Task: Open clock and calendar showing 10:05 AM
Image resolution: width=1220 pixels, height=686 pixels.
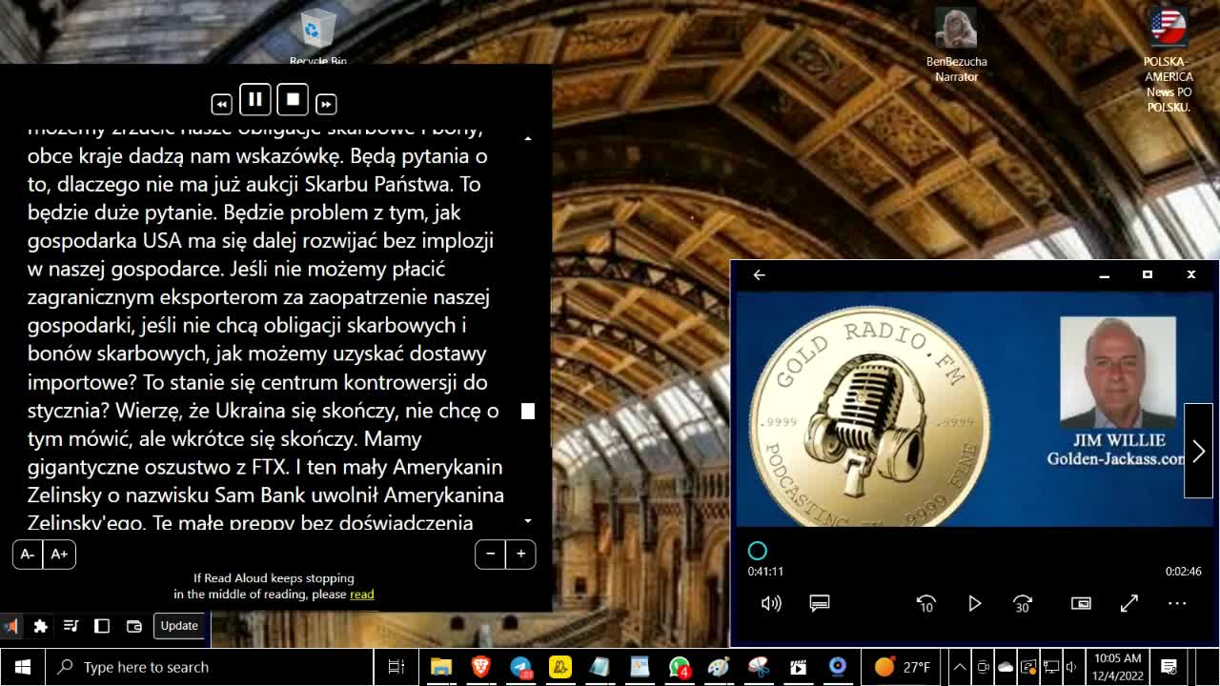Action: pyautogui.click(x=1118, y=667)
